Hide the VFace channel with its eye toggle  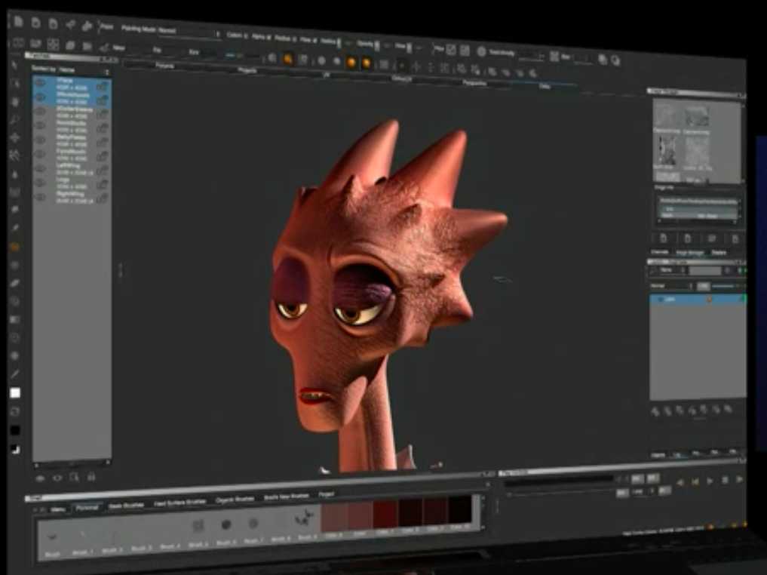point(41,81)
